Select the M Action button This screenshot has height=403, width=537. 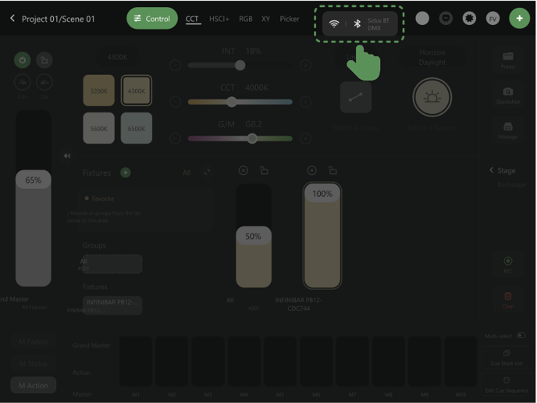34,385
